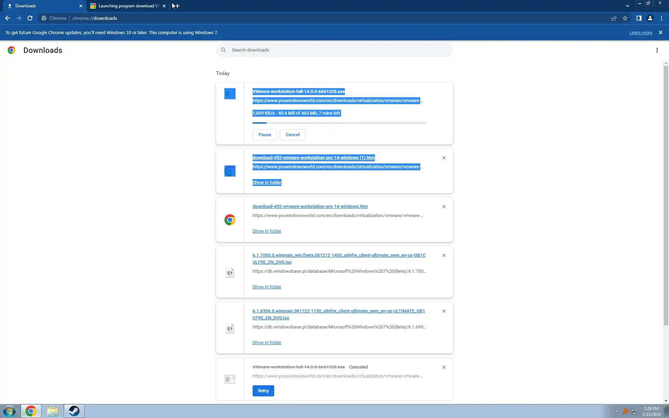Focus the Search downloads field

(334, 50)
